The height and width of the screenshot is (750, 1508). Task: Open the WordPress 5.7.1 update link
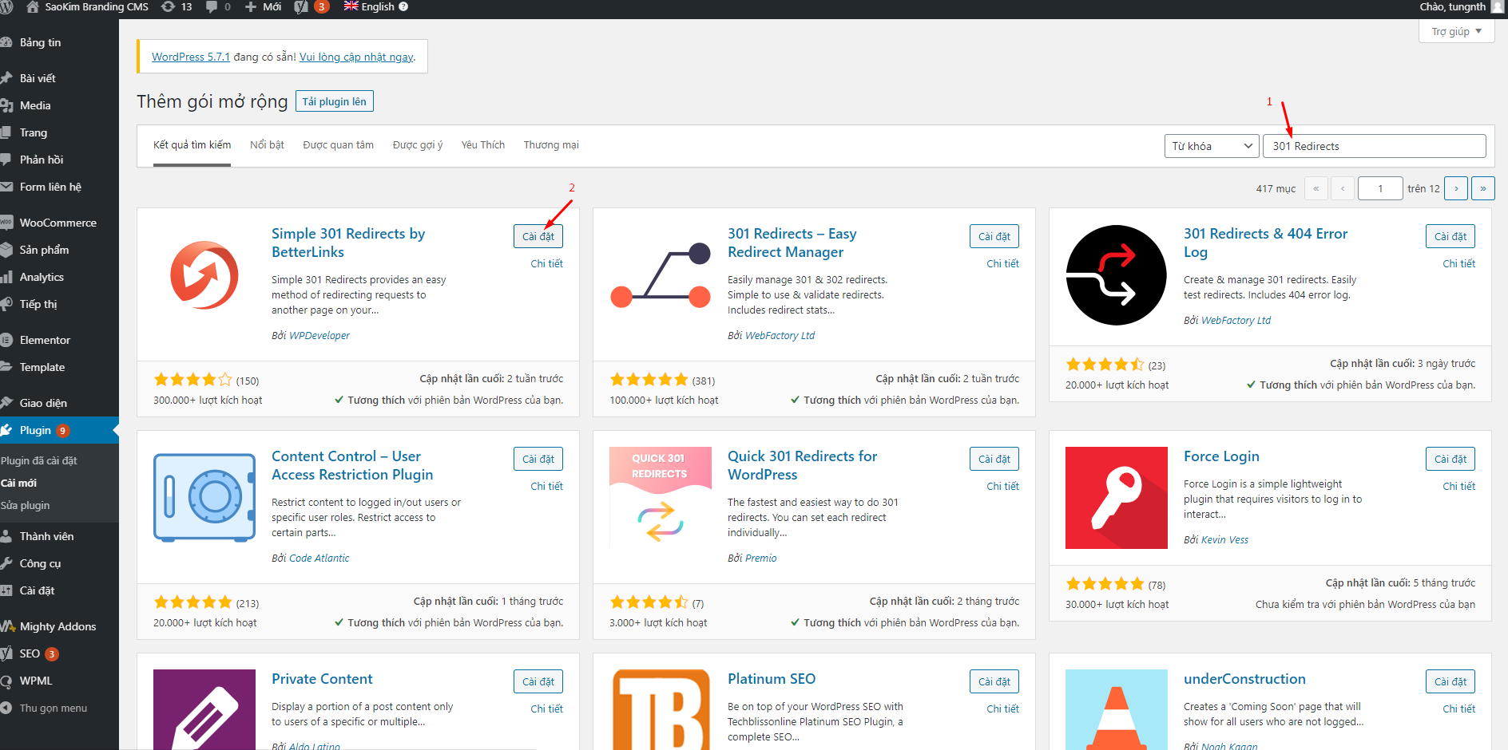(190, 57)
